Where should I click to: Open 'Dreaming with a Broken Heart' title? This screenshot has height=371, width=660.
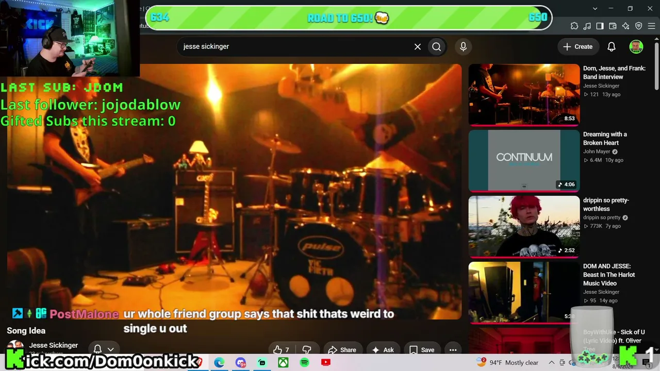point(605,139)
